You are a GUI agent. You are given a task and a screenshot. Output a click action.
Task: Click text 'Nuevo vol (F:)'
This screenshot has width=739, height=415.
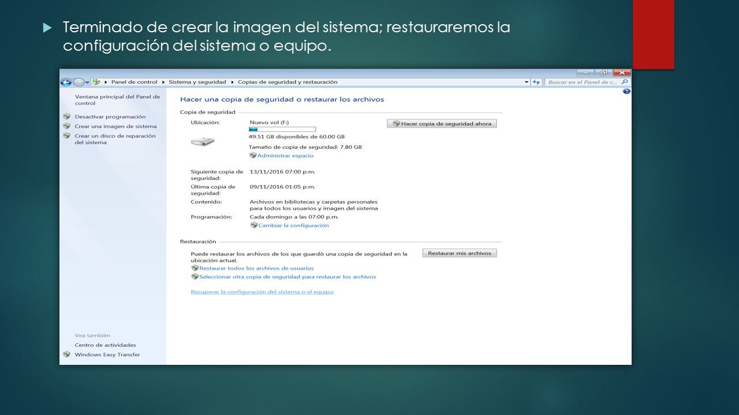pyautogui.click(x=269, y=122)
